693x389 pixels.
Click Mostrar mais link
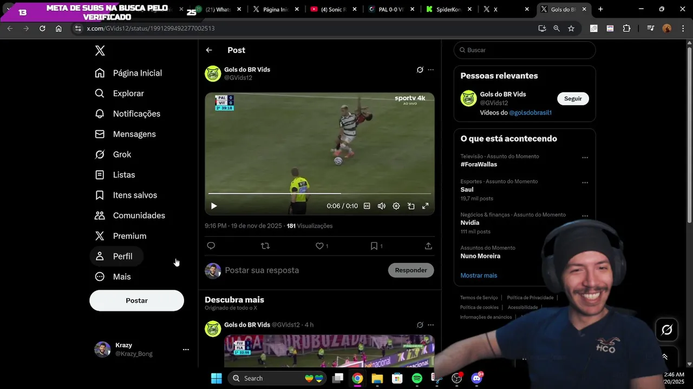(x=479, y=276)
